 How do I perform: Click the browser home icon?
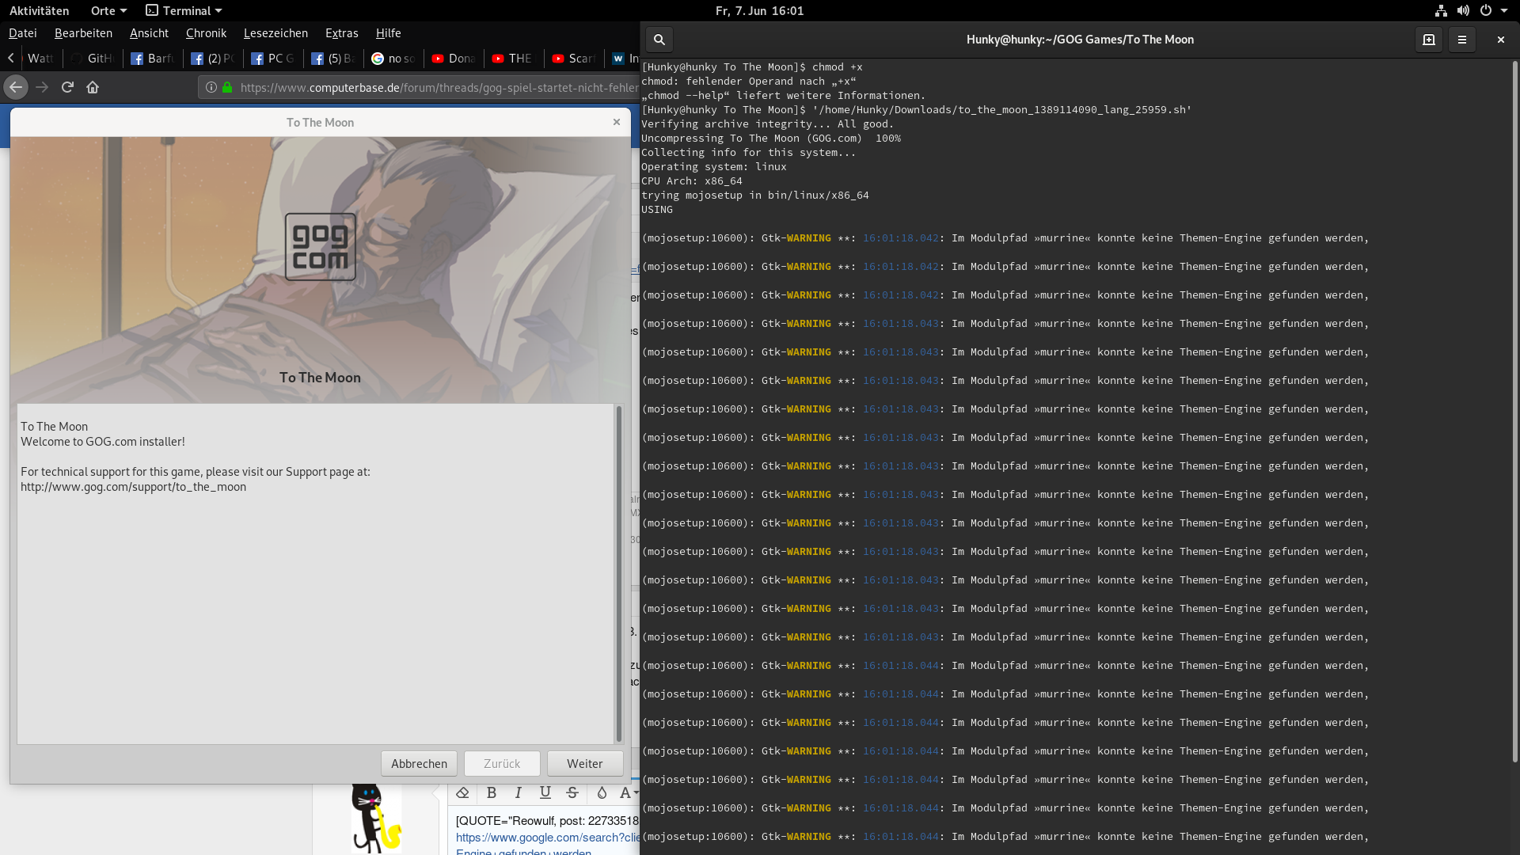click(93, 87)
